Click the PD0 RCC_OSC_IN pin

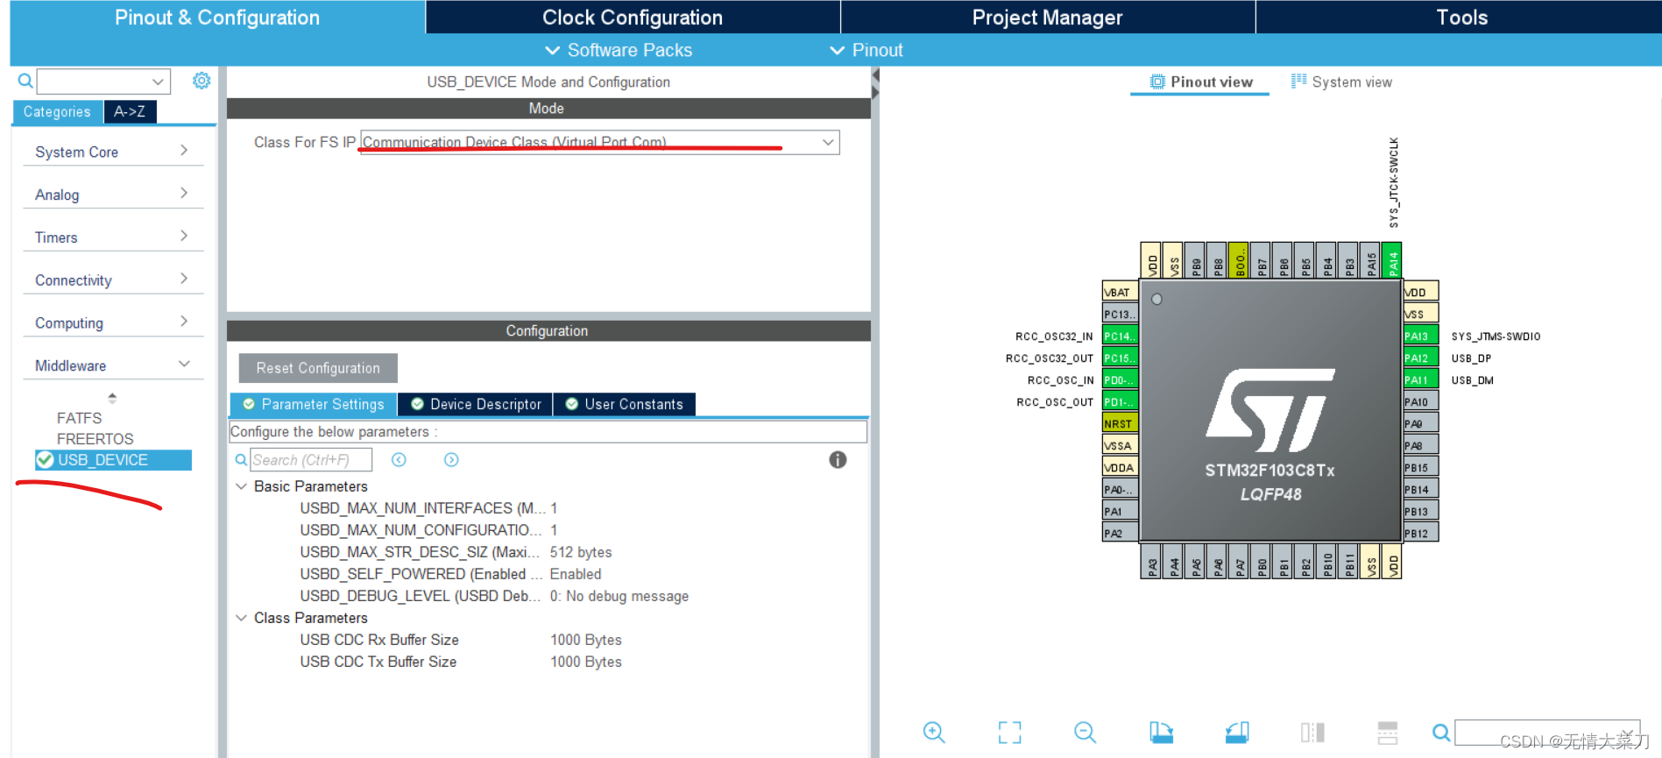click(x=1120, y=380)
